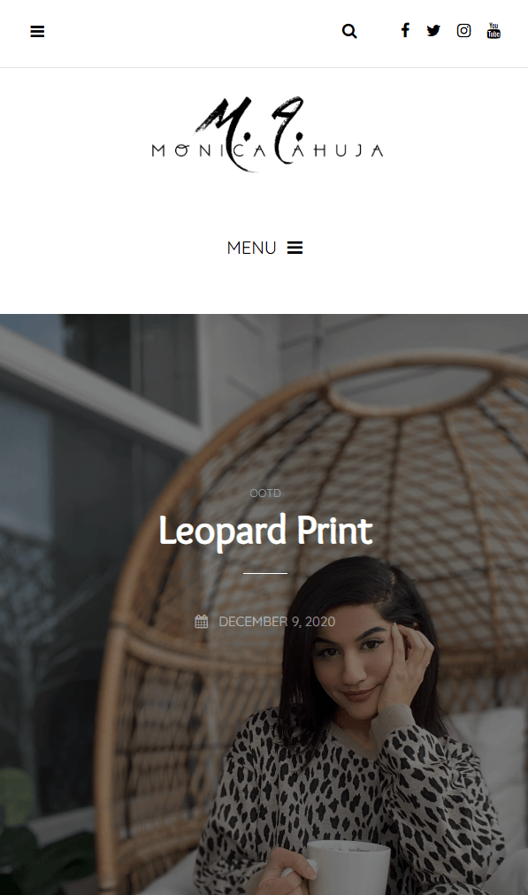Open the search magnifier icon
The height and width of the screenshot is (895, 528).
tap(349, 31)
